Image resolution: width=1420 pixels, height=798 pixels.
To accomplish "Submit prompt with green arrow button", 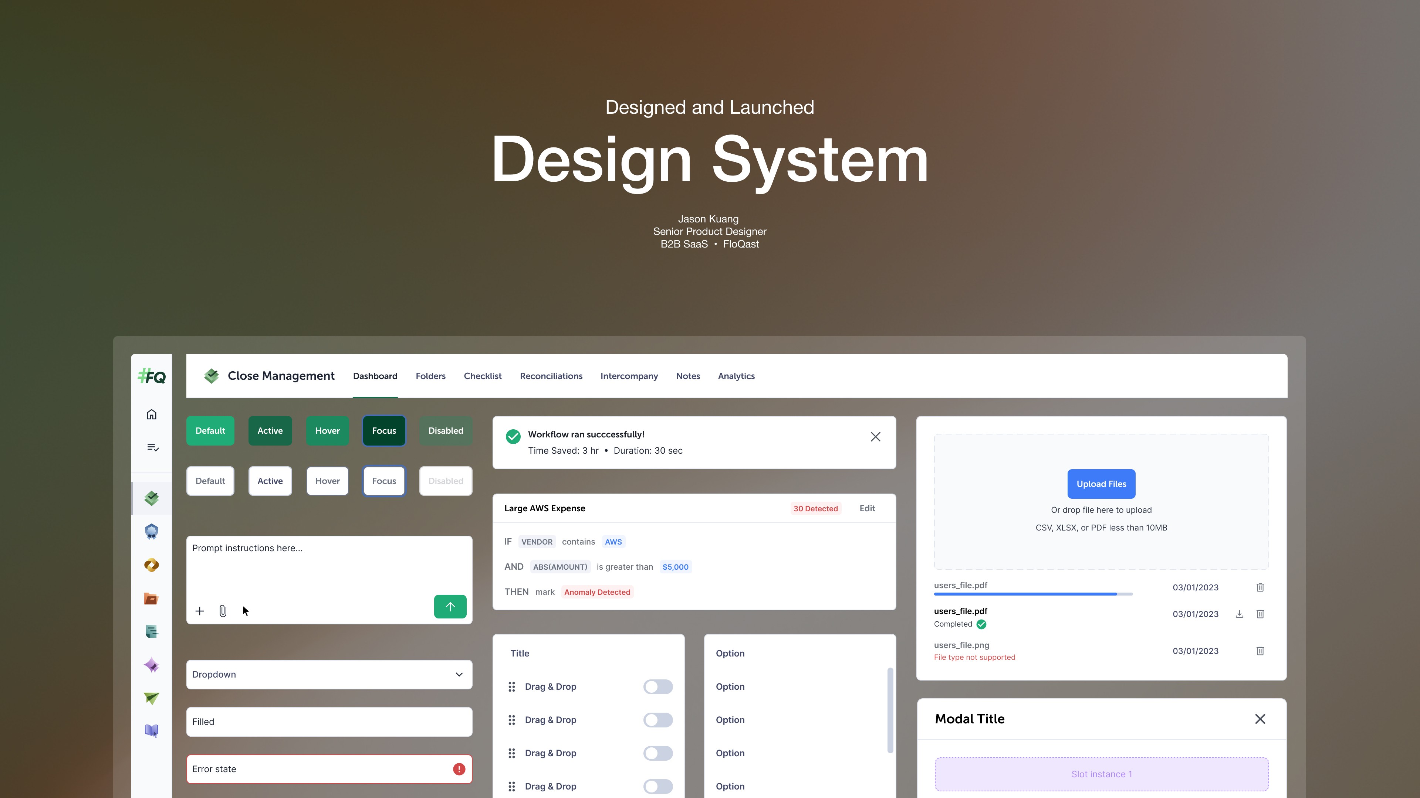I will tap(450, 606).
